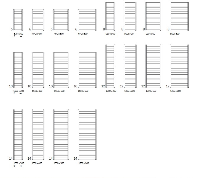Click the width arrow icon under 1630 x 300
This screenshot has height=178, width=202.
(21, 166)
